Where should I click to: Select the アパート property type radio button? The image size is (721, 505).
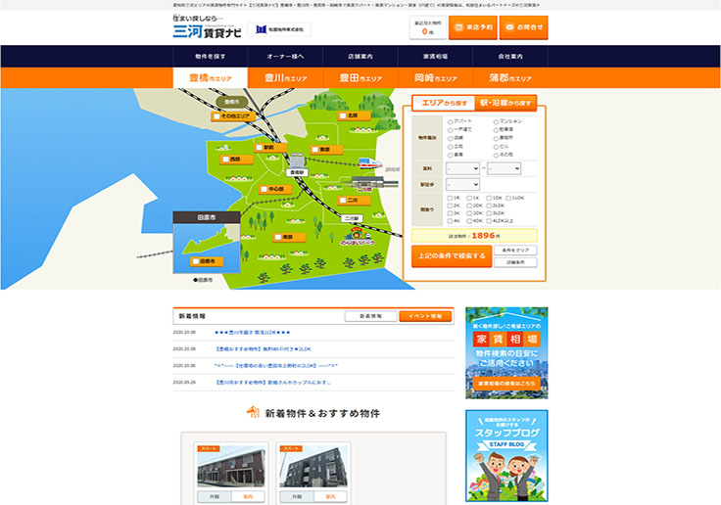coord(450,121)
